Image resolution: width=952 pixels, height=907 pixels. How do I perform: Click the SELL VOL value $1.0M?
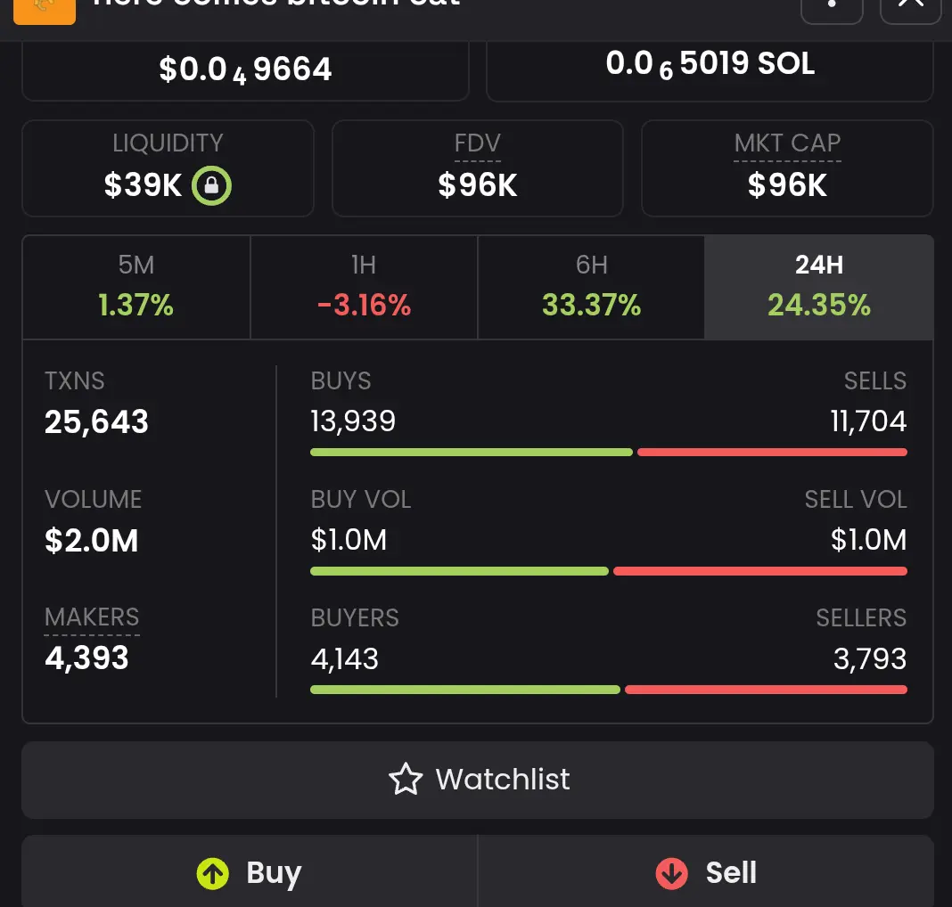point(869,540)
